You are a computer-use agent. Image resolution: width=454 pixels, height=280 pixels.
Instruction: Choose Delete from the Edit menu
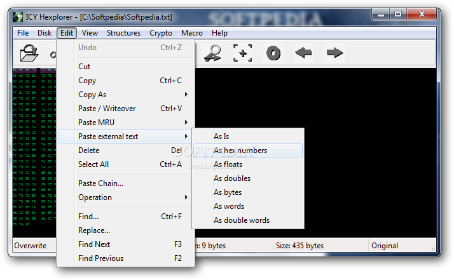[125, 150]
